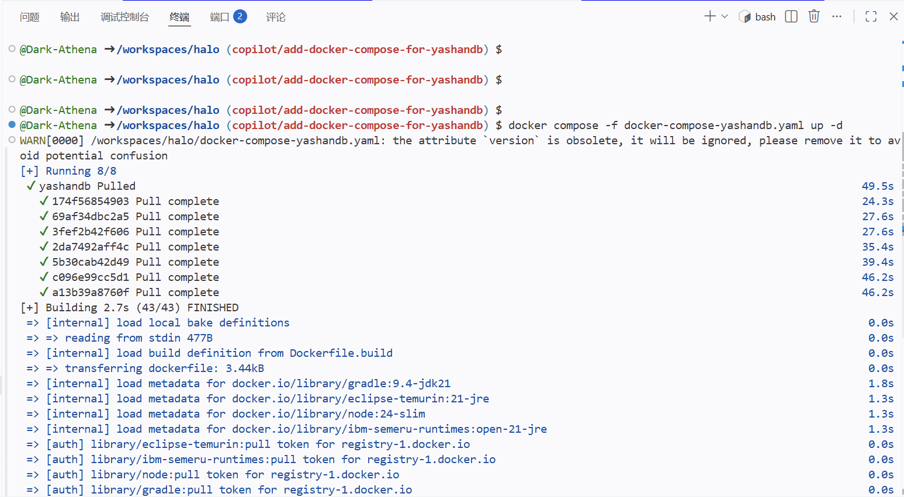Viewport: 904px width, 497px height.
Task: Open the 调试控制台 tab
Action: pyautogui.click(x=124, y=18)
